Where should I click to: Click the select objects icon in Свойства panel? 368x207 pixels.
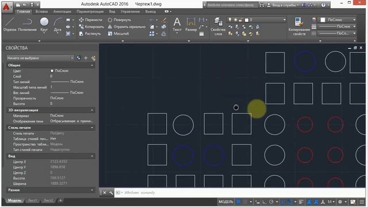click(86, 57)
